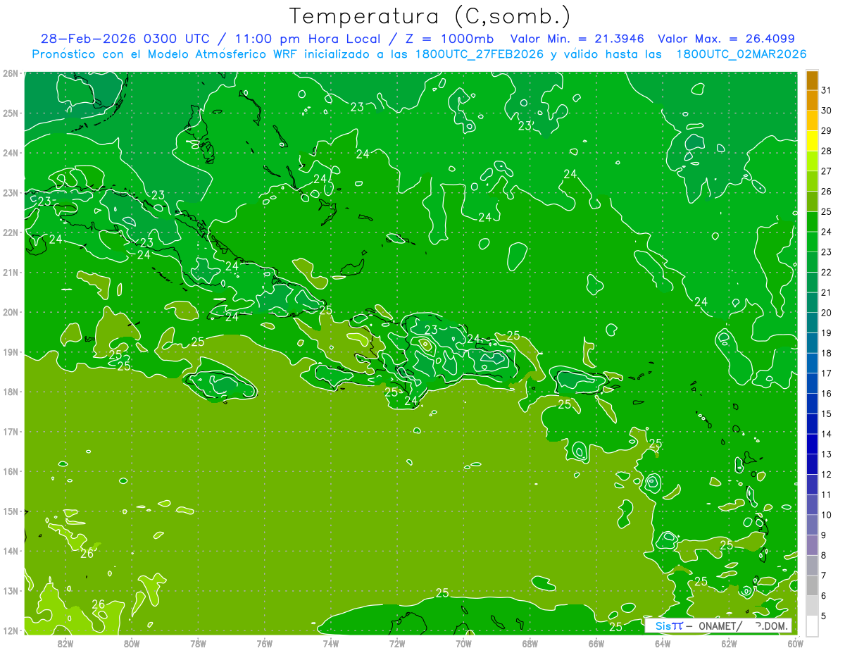The image size is (845, 653).
Task: Click the "20N" latitude axis label
Action: (x=11, y=312)
